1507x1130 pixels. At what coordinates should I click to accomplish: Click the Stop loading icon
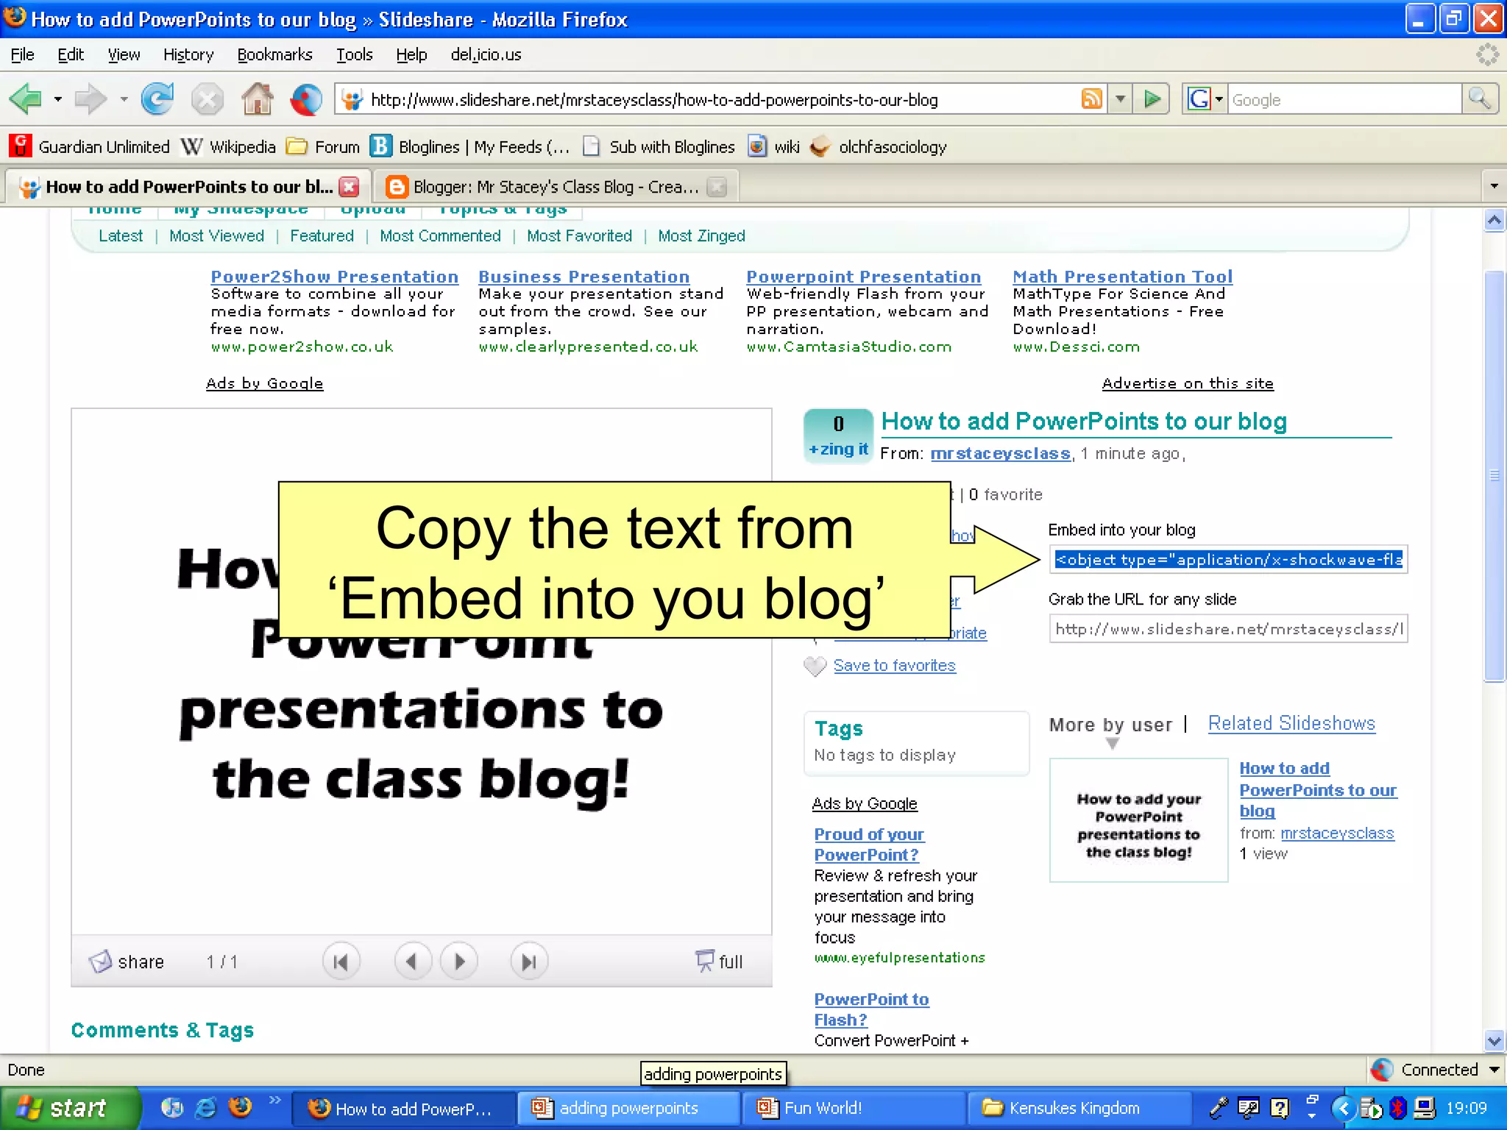[208, 99]
